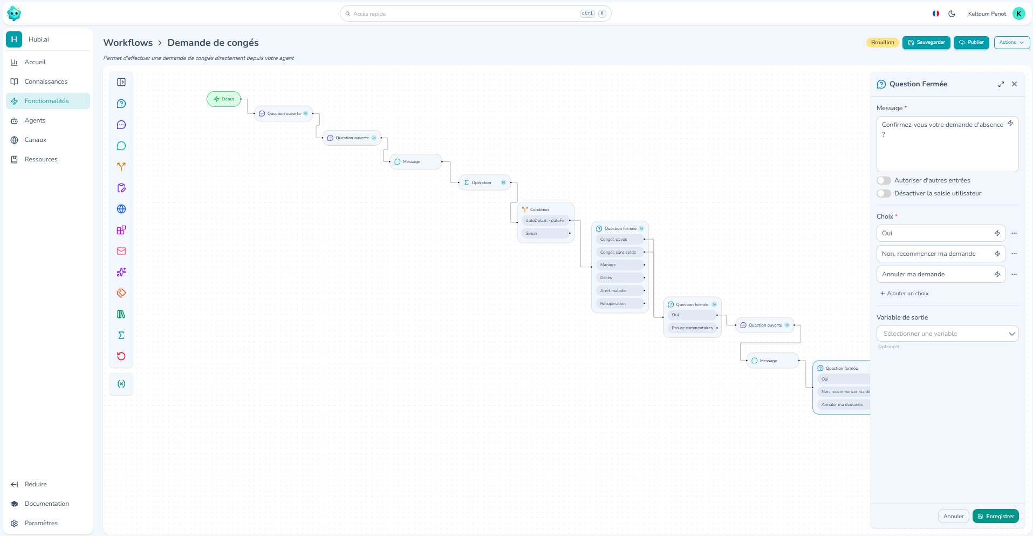The image size is (1033, 536).
Task: Select the blue globe API tool
Action: (121, 209)
